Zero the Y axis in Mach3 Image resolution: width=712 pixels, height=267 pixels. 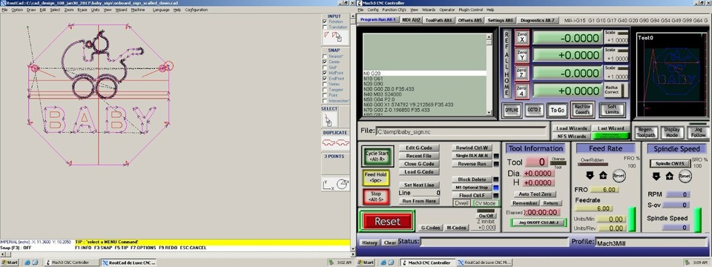click(521, 56)
